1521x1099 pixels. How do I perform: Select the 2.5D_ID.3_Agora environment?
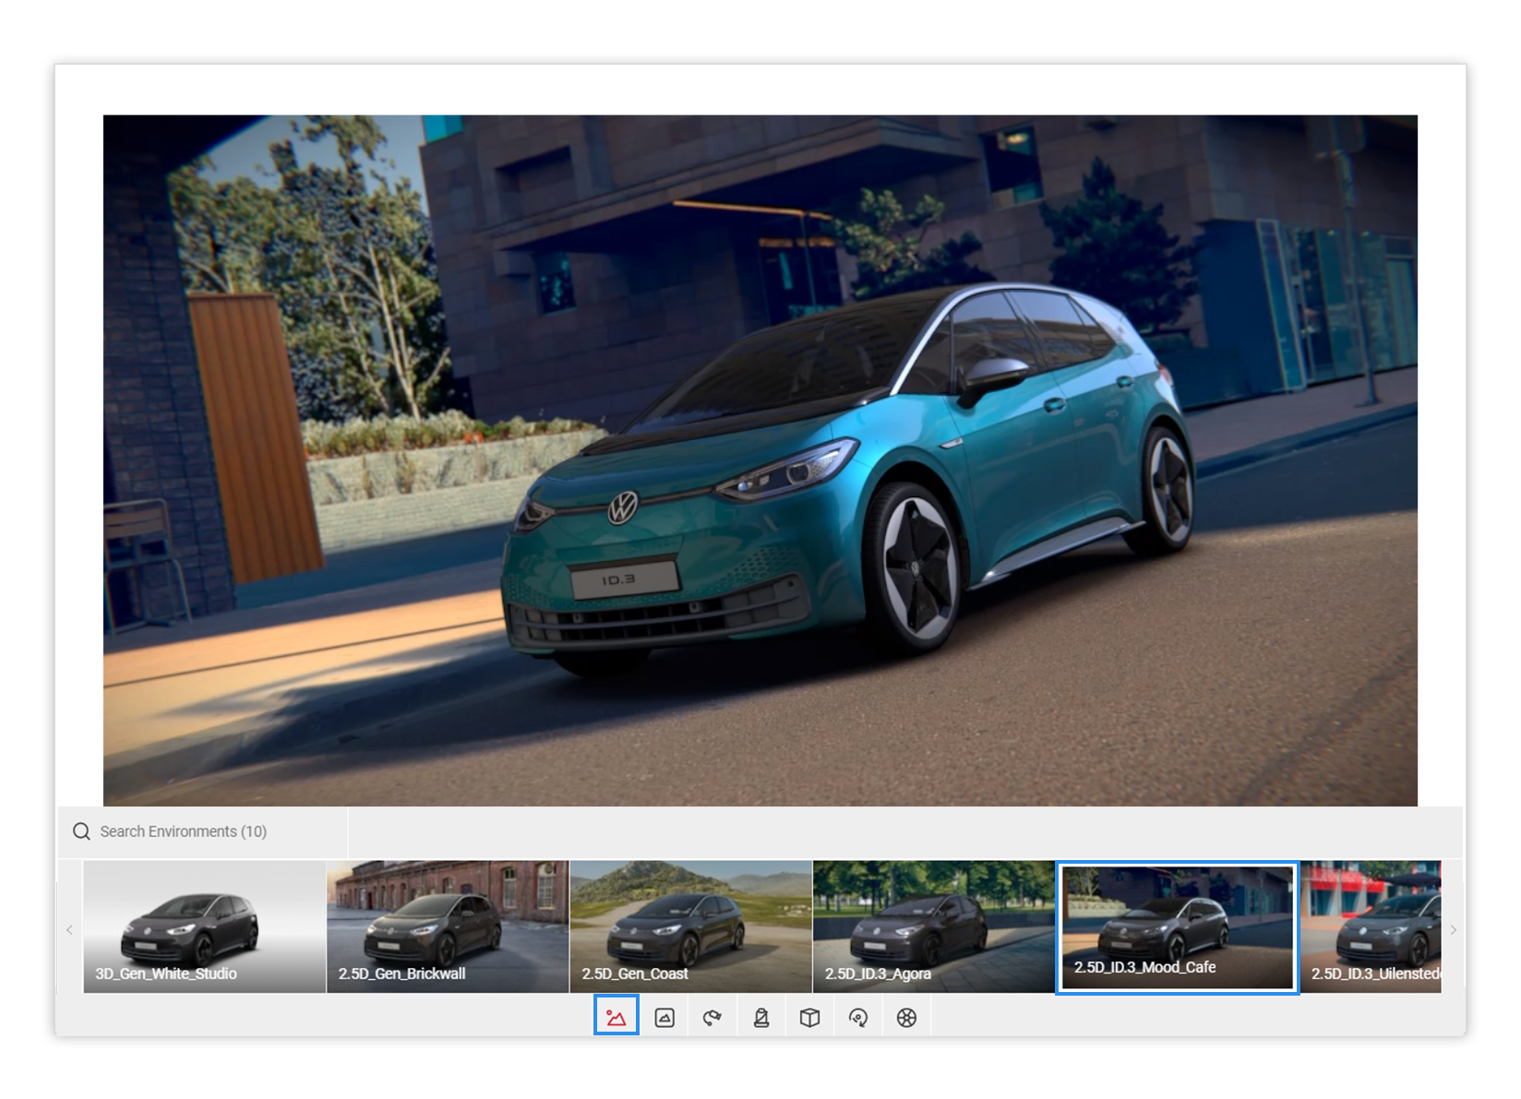click(933, 926)
